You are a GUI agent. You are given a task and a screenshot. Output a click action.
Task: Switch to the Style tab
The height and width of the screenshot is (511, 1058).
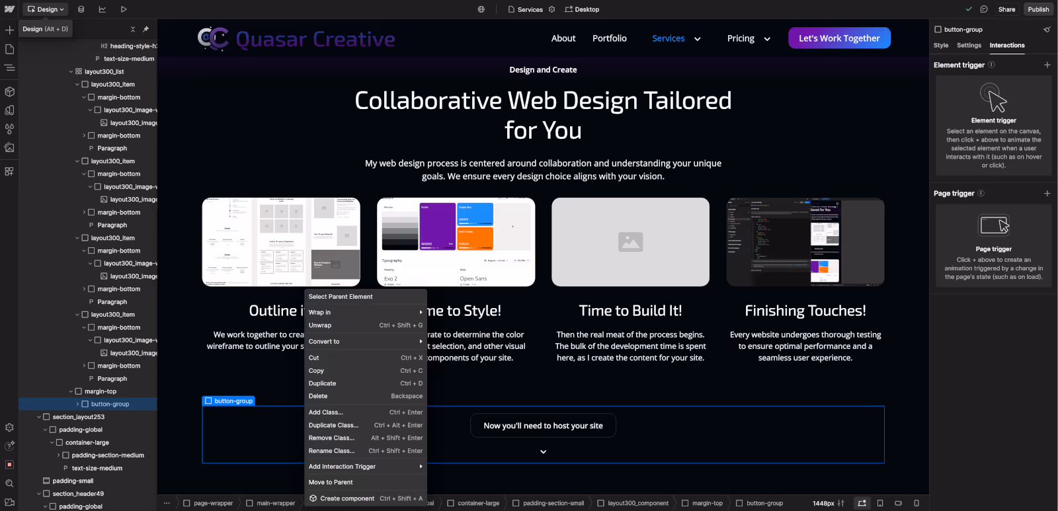point(941,46)
